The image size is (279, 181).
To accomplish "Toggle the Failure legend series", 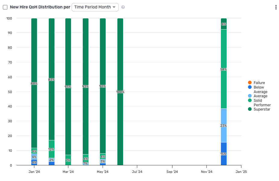I will pyautogui.click(x=250, y=83).
